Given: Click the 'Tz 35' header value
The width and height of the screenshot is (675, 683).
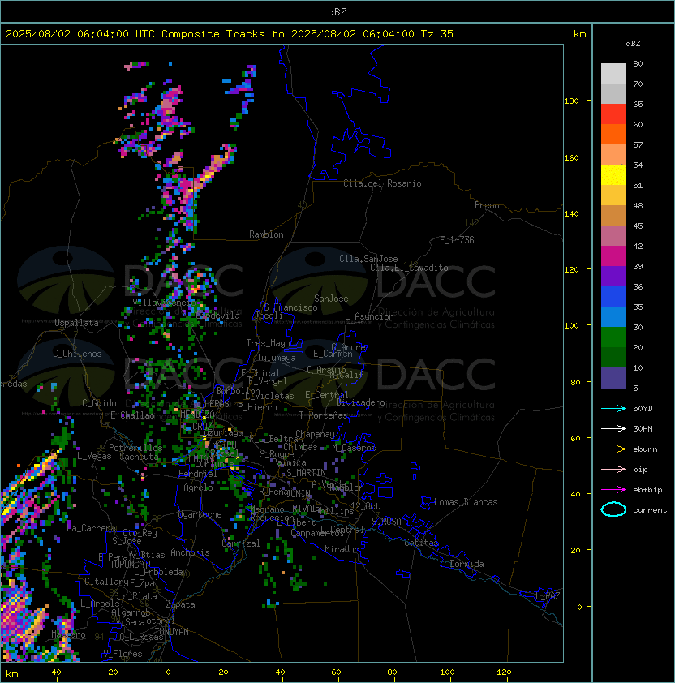Looking at the screenshot, I should coord(437,34).
